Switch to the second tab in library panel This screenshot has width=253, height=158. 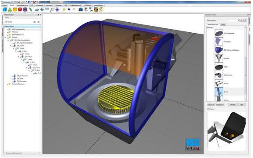tap(223, 25)
